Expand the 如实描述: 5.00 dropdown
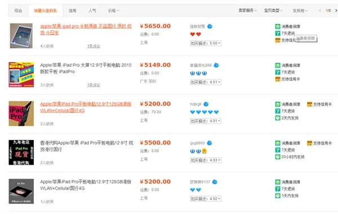The width and height of the screenshot is (338, 214). coord(206,43)
